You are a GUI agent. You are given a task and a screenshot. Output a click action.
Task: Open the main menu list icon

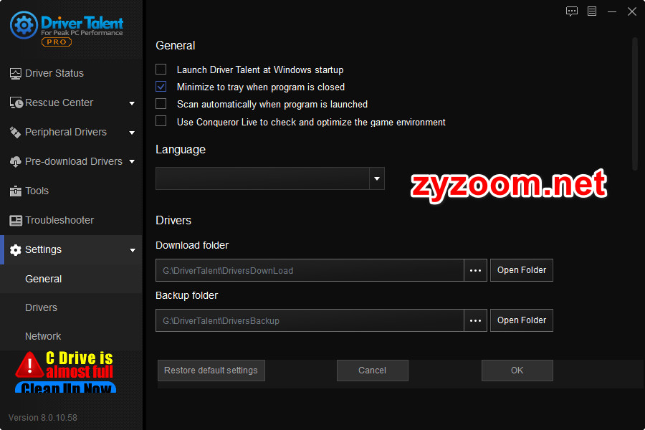click(x=592, y=11)
